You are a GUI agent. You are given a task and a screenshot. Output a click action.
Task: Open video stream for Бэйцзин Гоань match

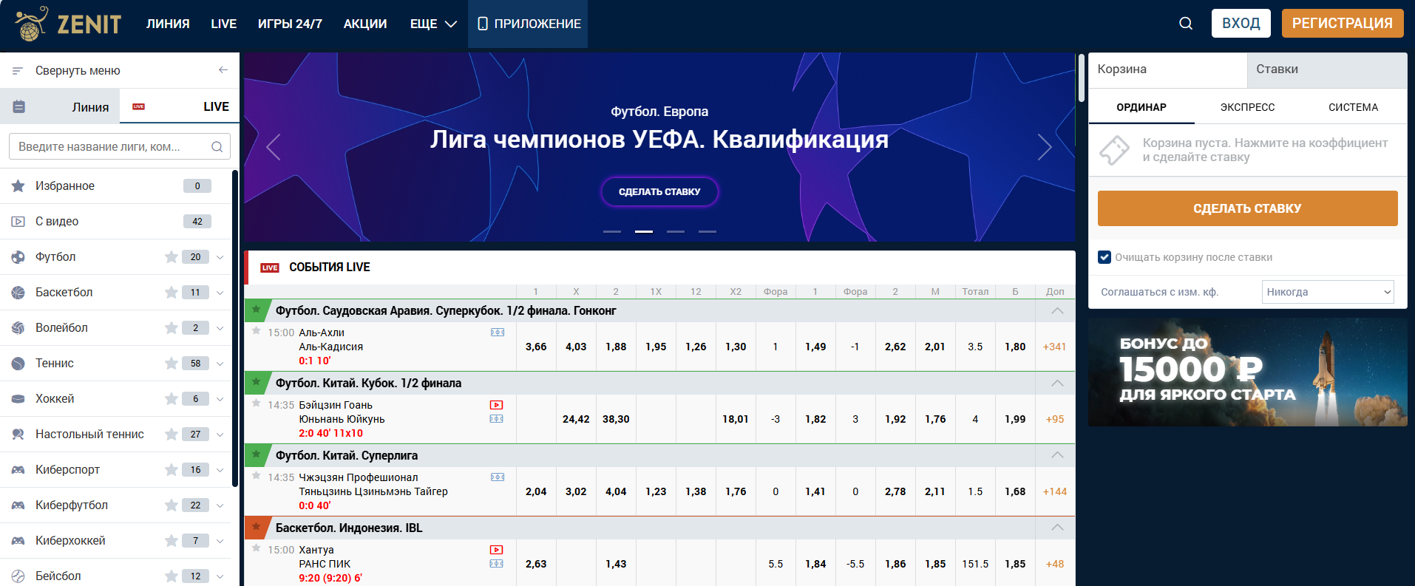point(497,405)
